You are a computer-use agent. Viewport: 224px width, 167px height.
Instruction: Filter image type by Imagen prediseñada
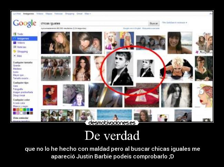tap(23, 92)
